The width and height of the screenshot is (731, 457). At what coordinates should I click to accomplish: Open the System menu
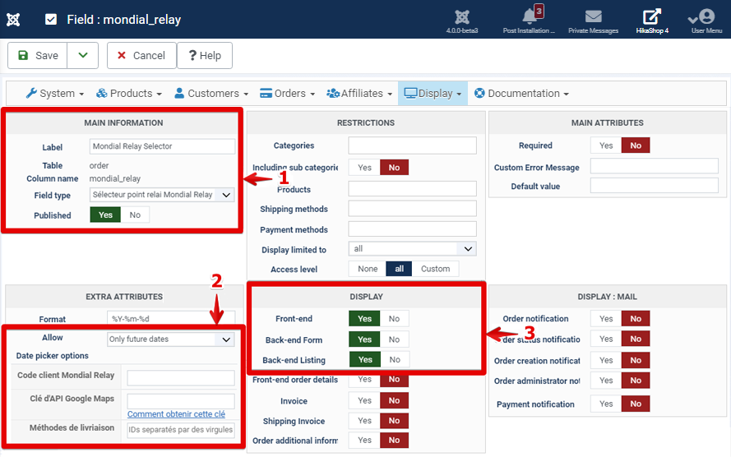tap(55, 93)
